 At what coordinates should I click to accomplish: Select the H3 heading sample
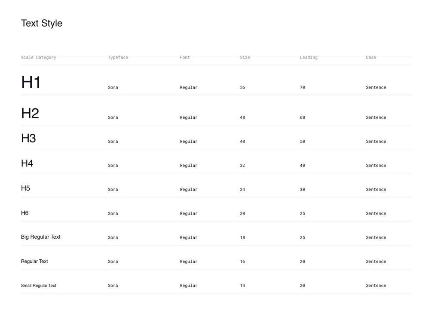(28, 138)
